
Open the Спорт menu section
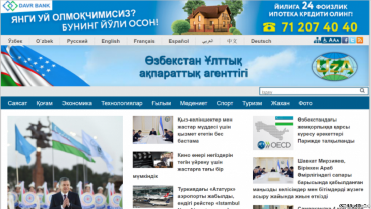[225, 103]
